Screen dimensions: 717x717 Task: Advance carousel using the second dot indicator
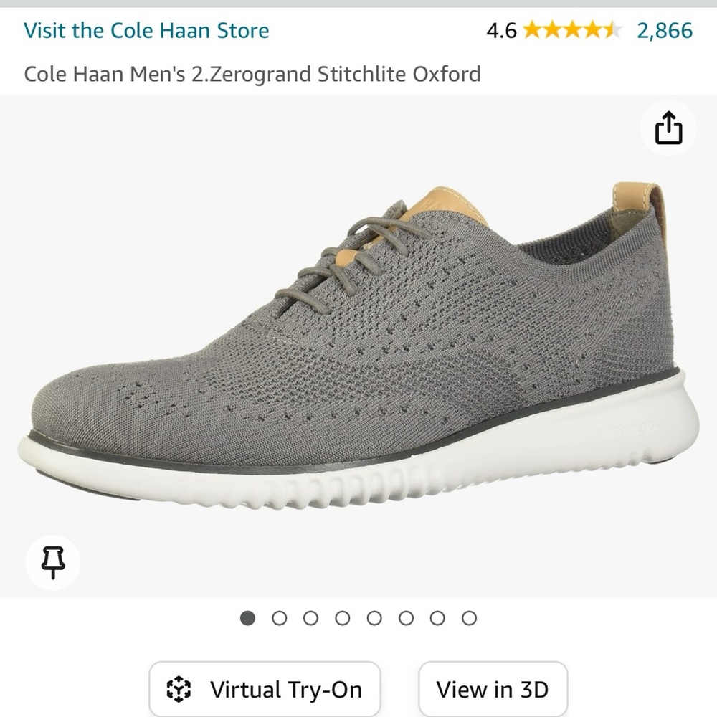coord(280,617)
